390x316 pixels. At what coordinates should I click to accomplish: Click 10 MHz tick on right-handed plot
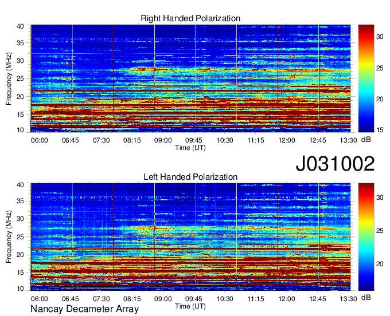point(21,130)
